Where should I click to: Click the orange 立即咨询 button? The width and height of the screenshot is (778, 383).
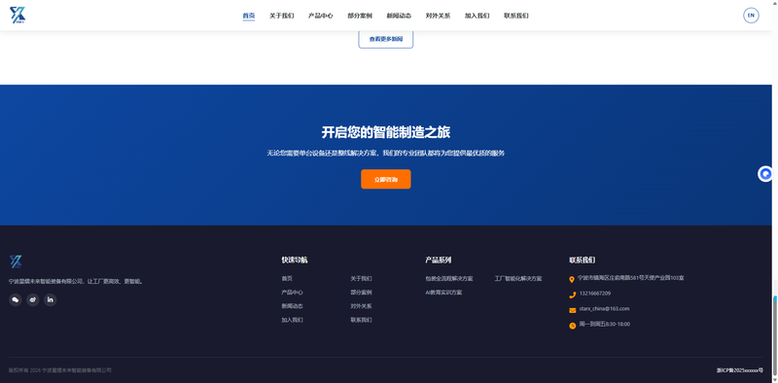tap(385, 179)
